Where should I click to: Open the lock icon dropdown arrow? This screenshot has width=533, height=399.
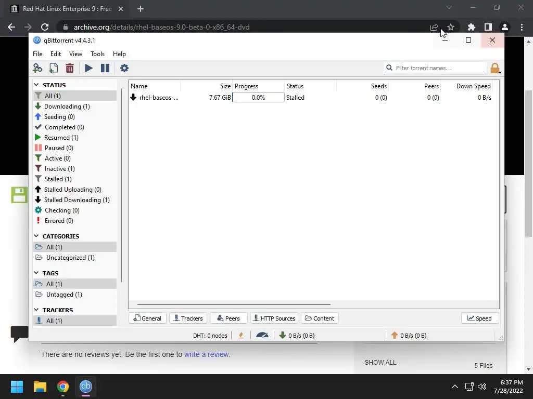point(500,73)
